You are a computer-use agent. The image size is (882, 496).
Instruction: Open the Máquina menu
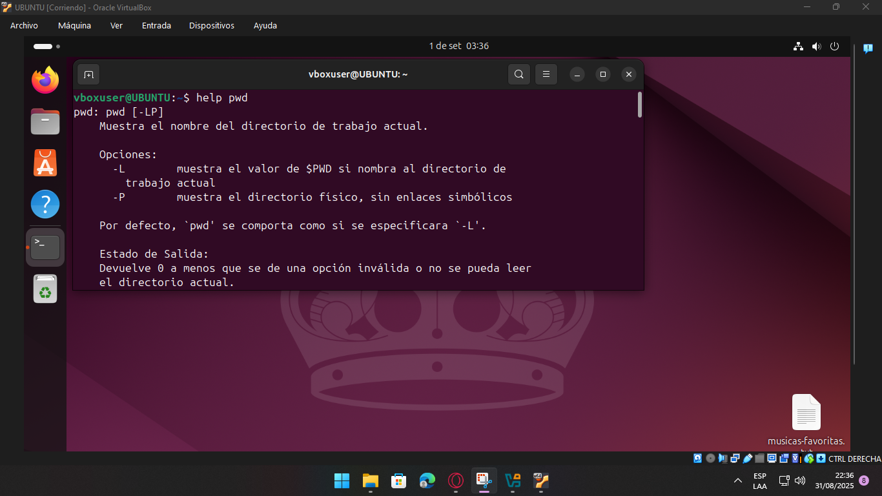point(74,26)
